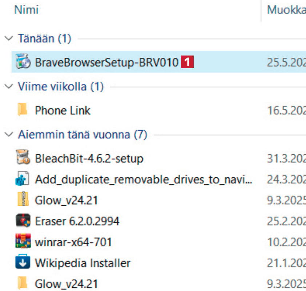Click the Aiemmin tänä vuonna (7) heading text
Screen dimensions: 306x291
(82, 134)
